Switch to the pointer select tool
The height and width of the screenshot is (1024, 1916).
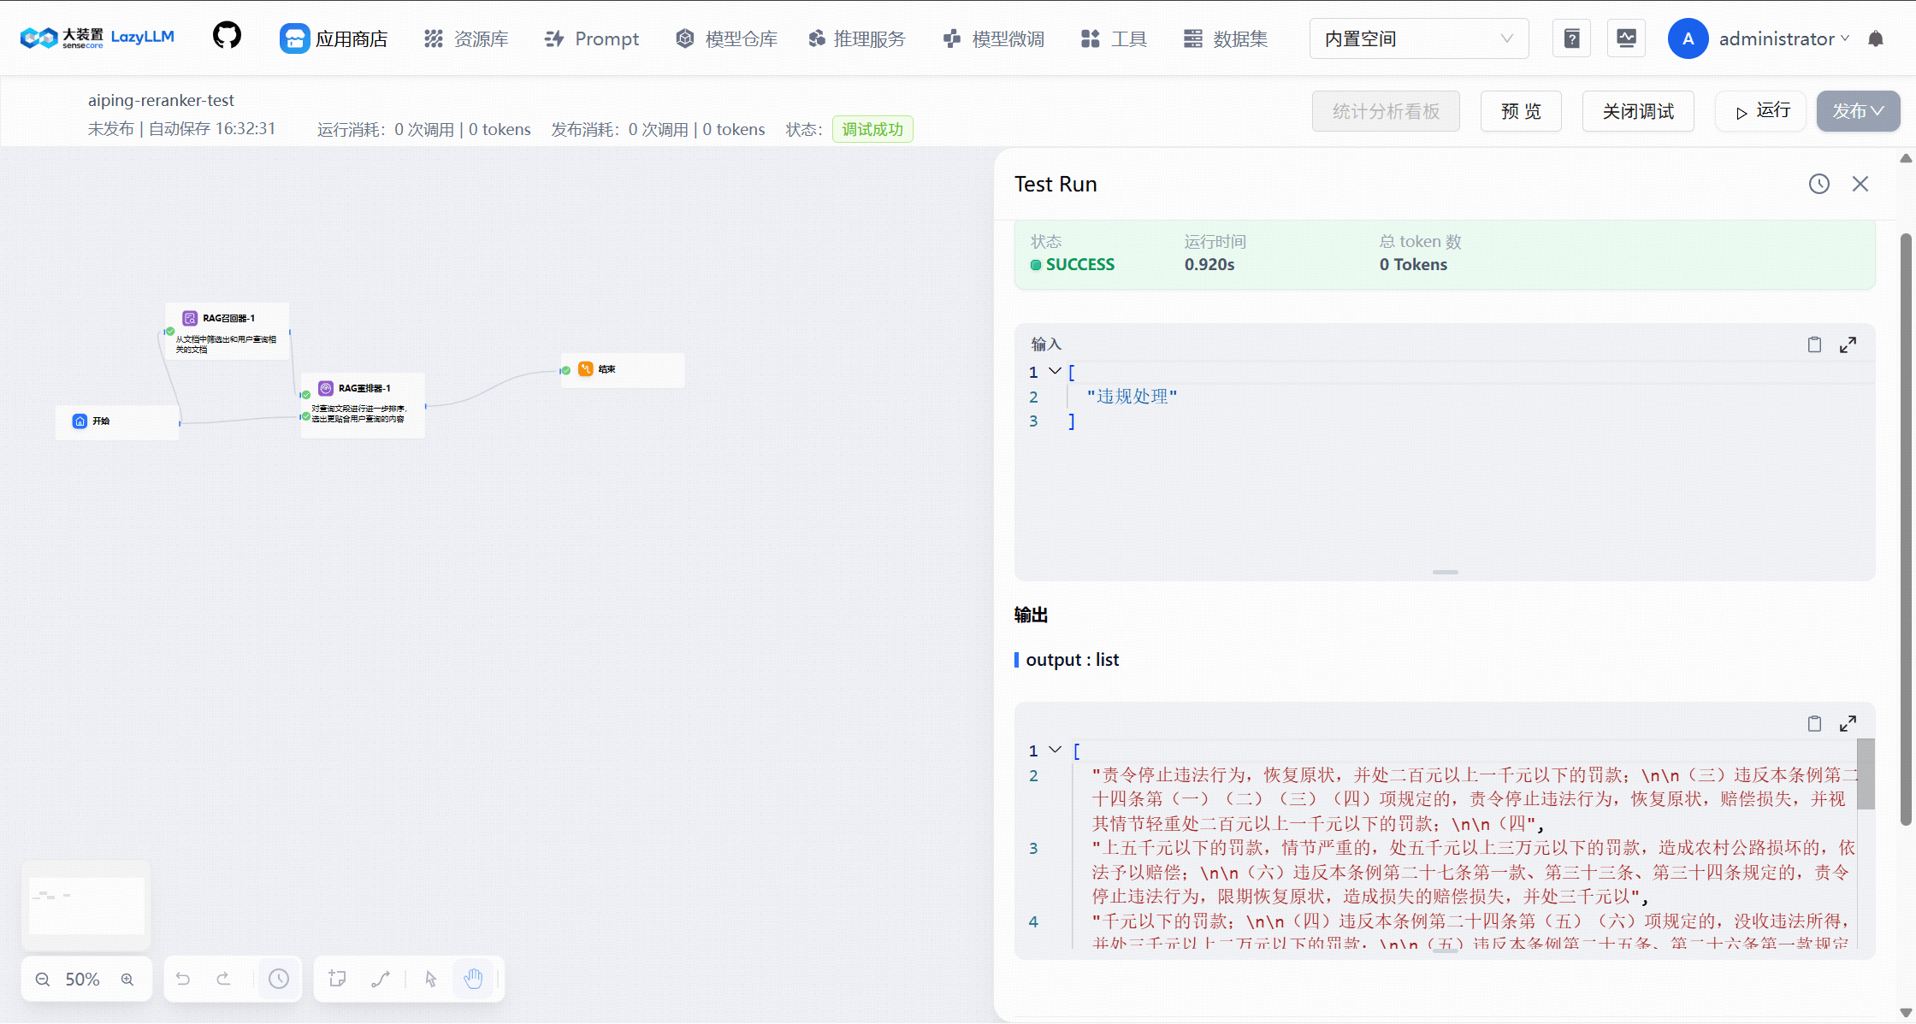pyautogui.click(x=430, y=980)
